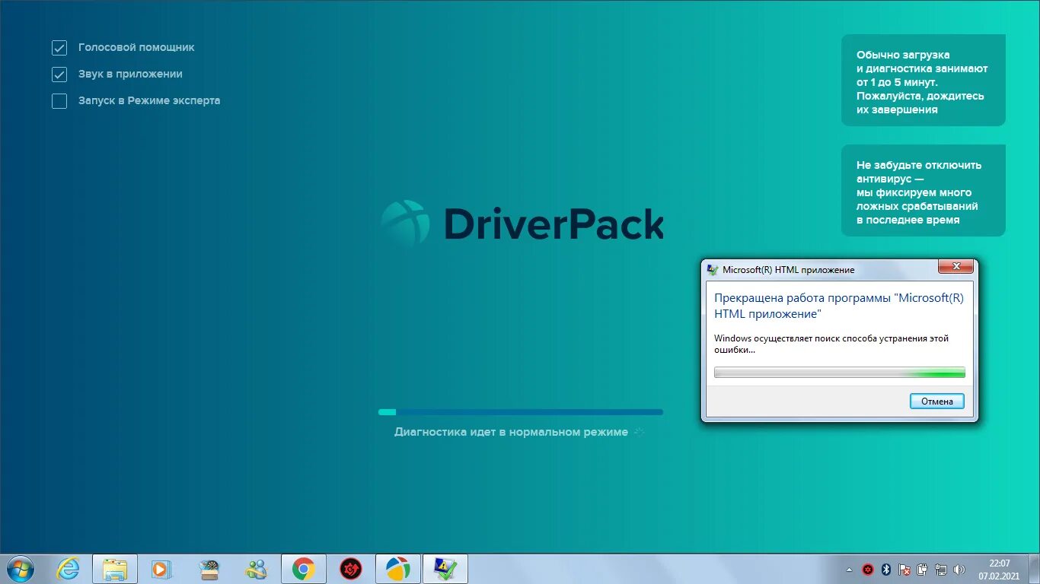
Task: Open the Windows Start menu orb
Action: [x=20, y=569]
